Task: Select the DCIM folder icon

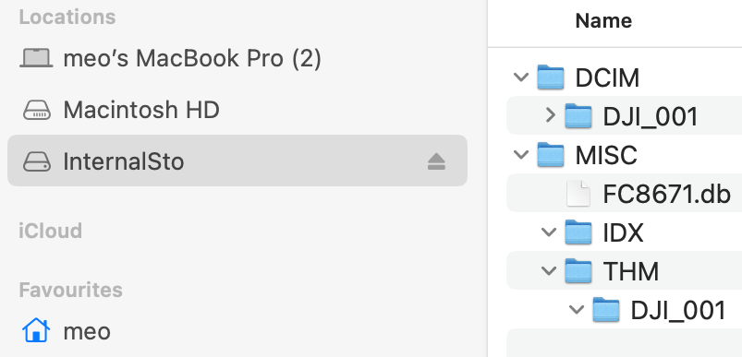Action: pyautogui.click(x=551, y=77)
